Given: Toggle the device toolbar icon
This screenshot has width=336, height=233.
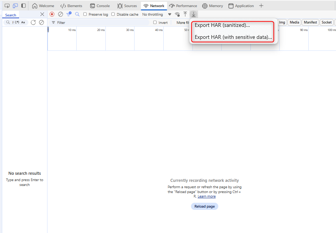Looking at the screenshot, I should pos(15,6).
